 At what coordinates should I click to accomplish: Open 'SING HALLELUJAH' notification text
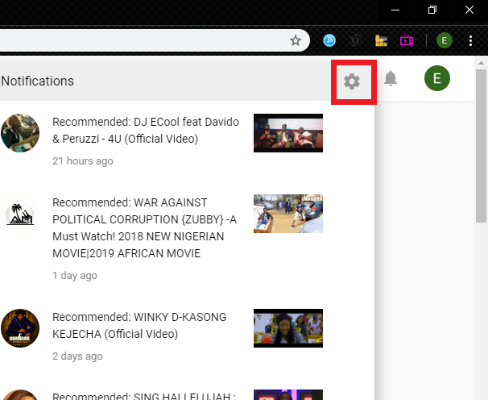click(144, 396)
